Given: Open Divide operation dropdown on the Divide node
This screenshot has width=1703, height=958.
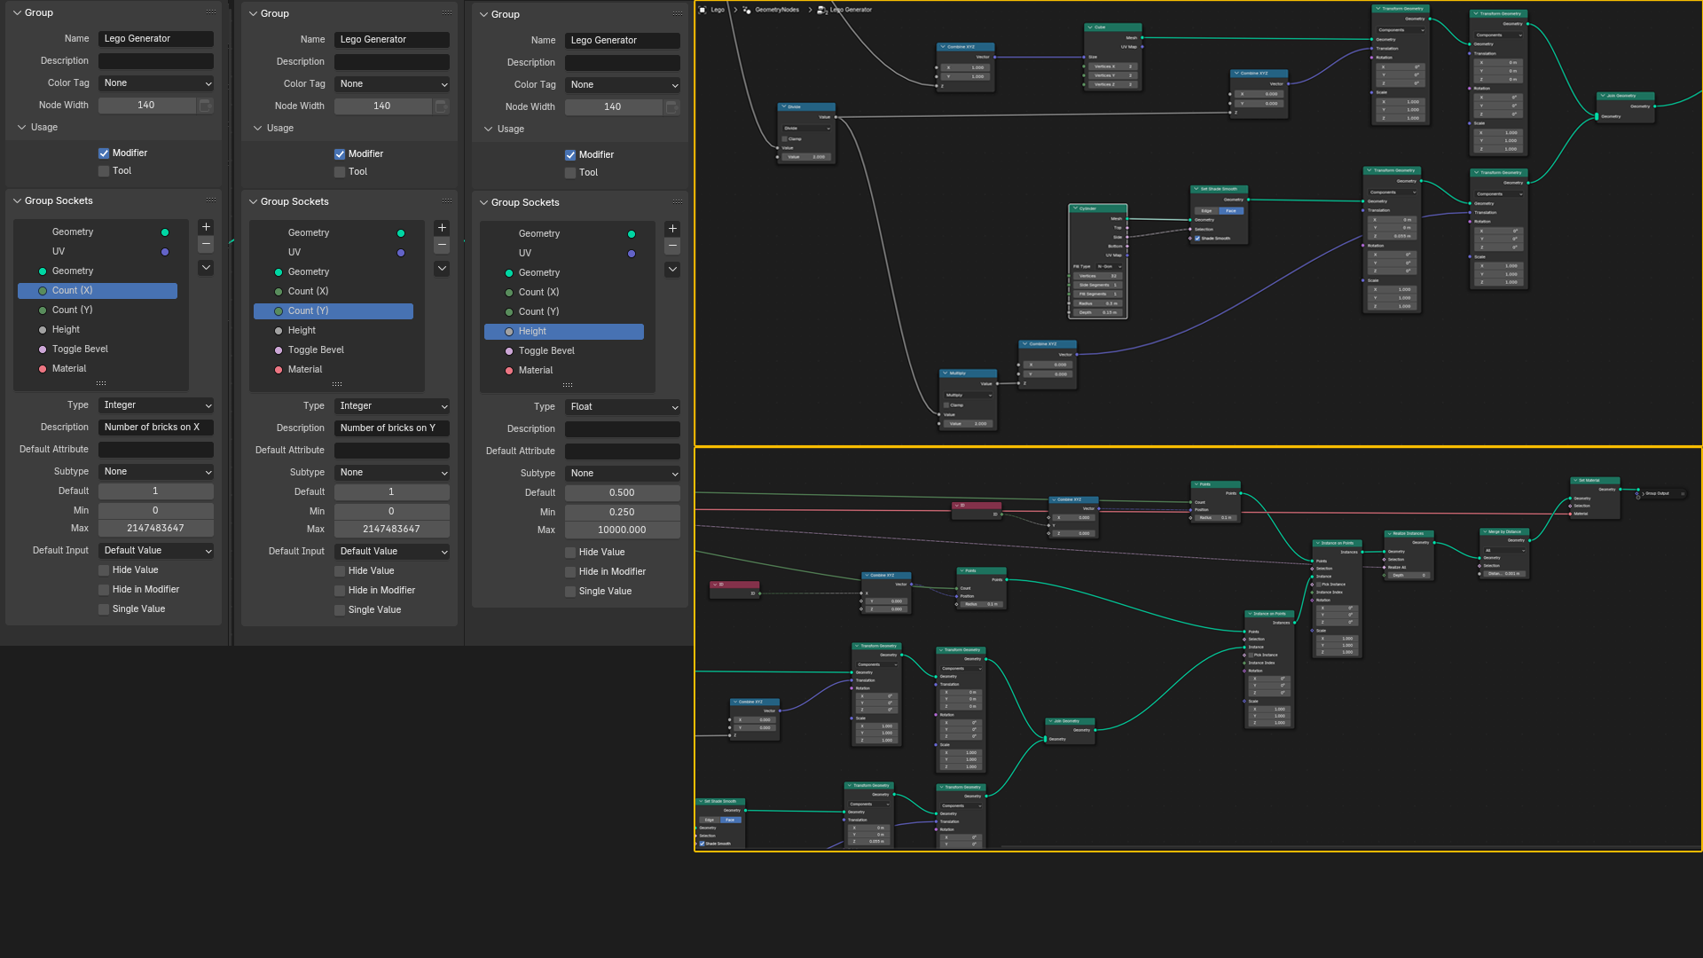Looking at the screenshot, I should point(806,129).
